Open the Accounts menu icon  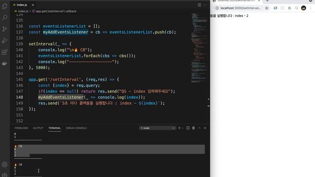click(4, 164)
